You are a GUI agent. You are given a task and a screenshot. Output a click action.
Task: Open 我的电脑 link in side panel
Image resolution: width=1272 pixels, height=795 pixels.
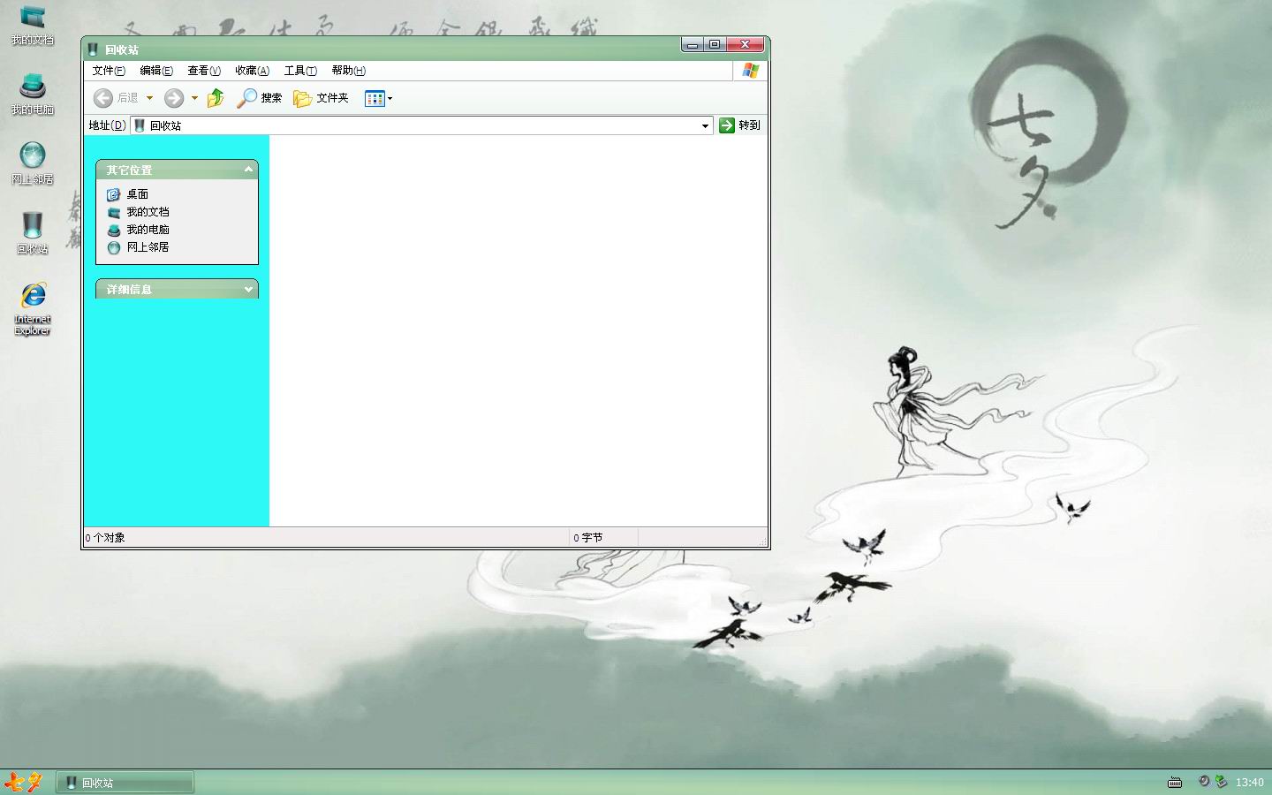pyautogui.click(x=138, y=230)
